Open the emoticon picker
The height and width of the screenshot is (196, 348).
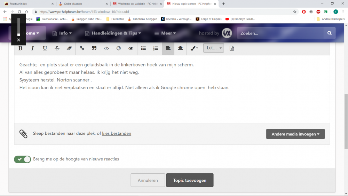point(119,48)
